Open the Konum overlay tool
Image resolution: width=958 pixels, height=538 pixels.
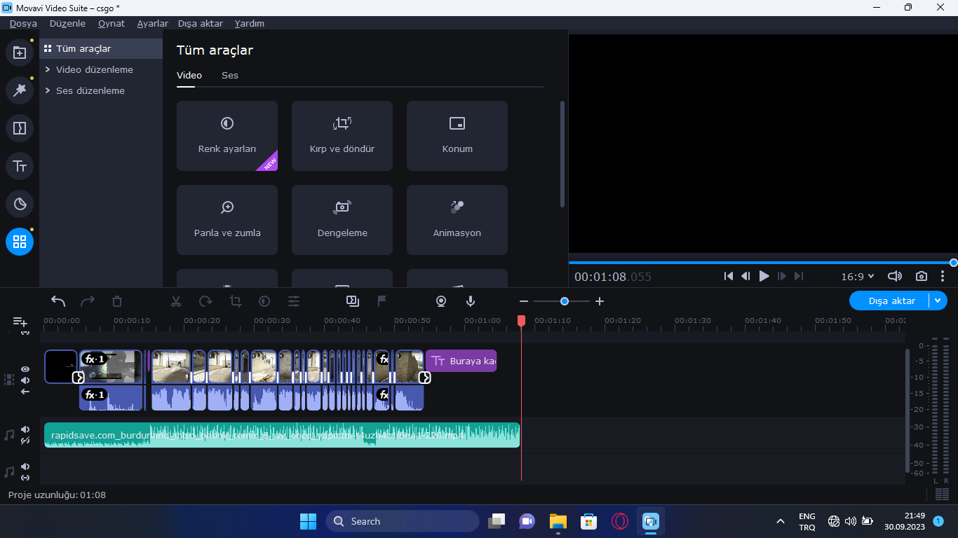pos(457,136)
